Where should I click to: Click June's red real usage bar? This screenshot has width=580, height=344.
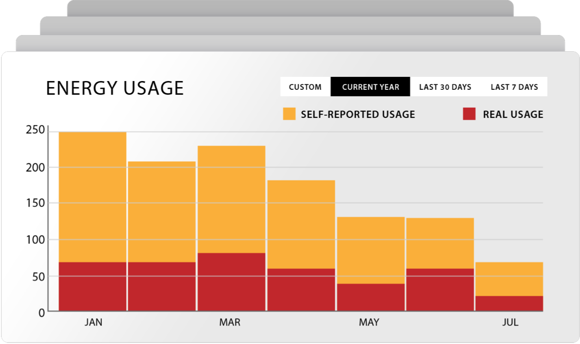(x=440, y=290)
